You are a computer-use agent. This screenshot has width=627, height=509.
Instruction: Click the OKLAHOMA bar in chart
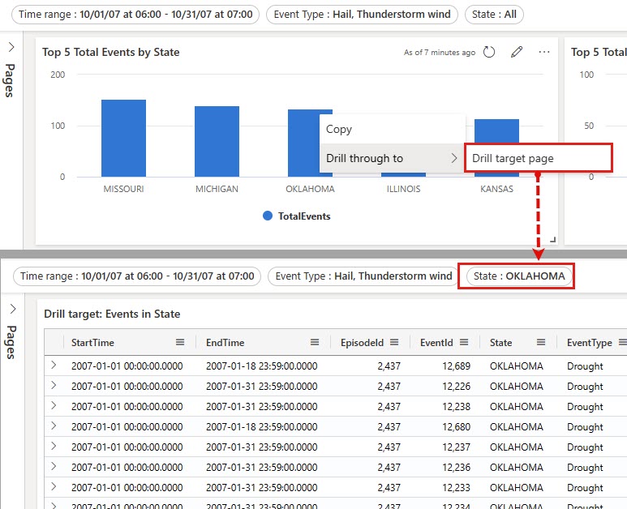[x=304, y=143]
